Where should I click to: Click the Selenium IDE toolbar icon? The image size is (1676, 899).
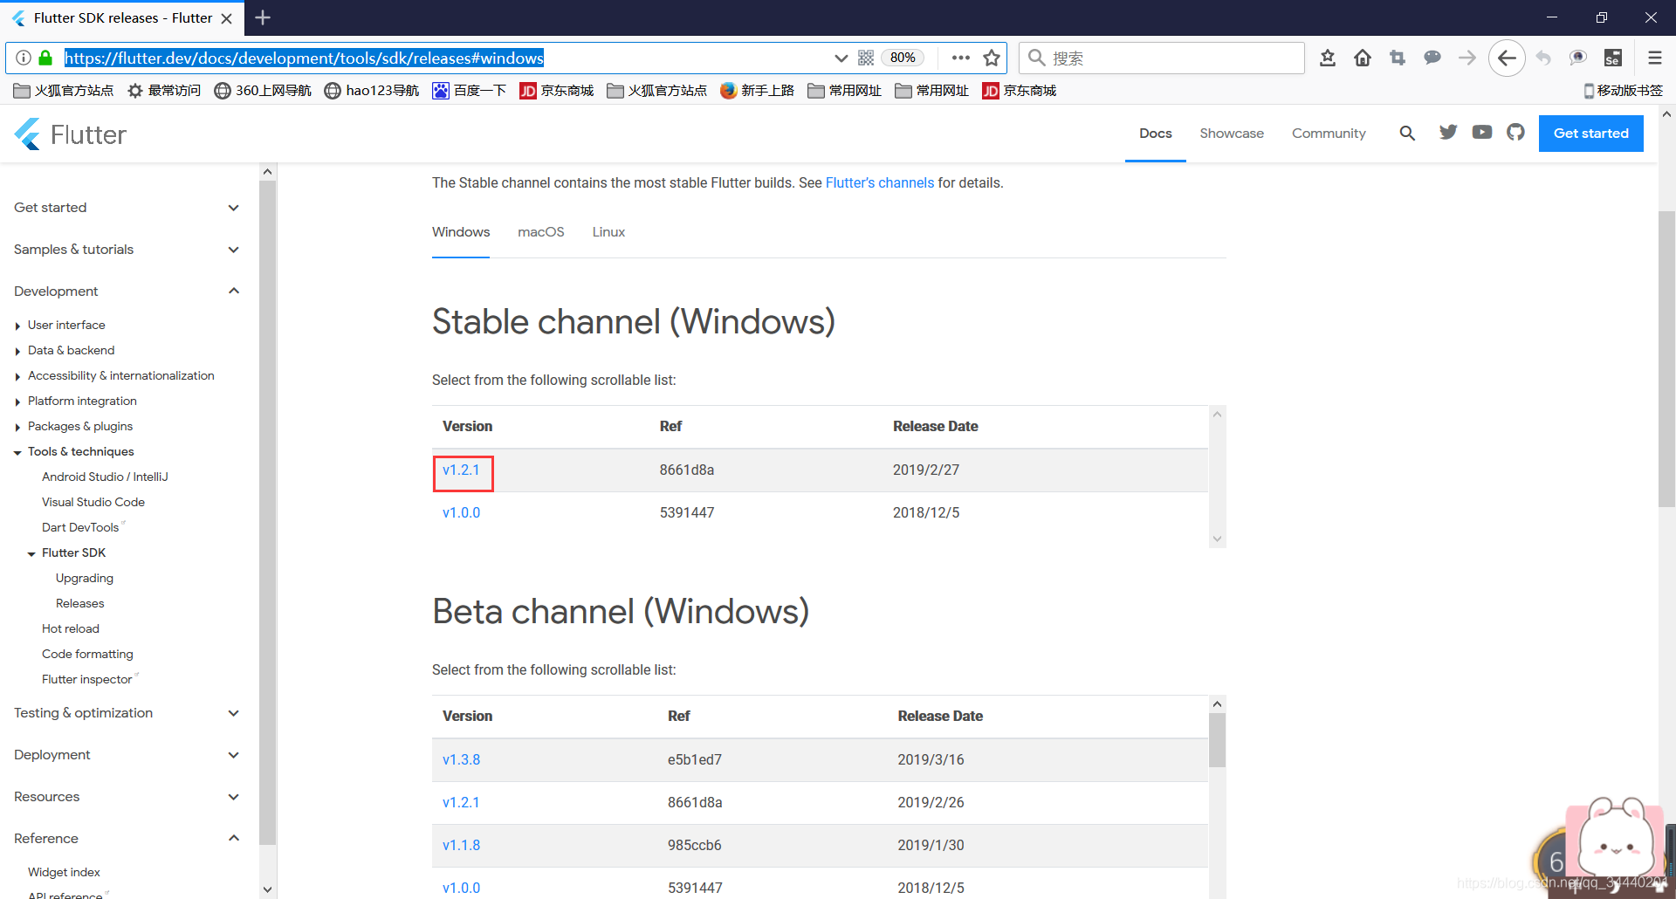tap(1613, 58)
